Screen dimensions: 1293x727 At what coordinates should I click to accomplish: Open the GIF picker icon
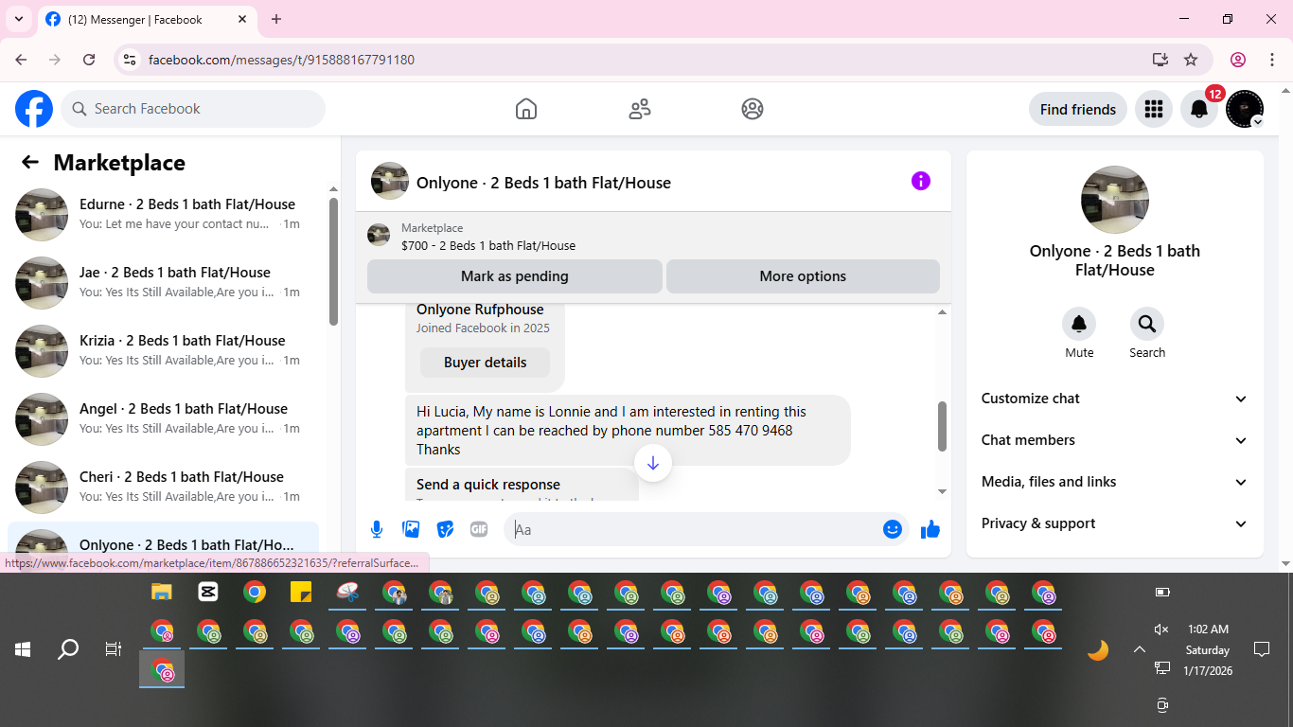(x=479, y=529)
